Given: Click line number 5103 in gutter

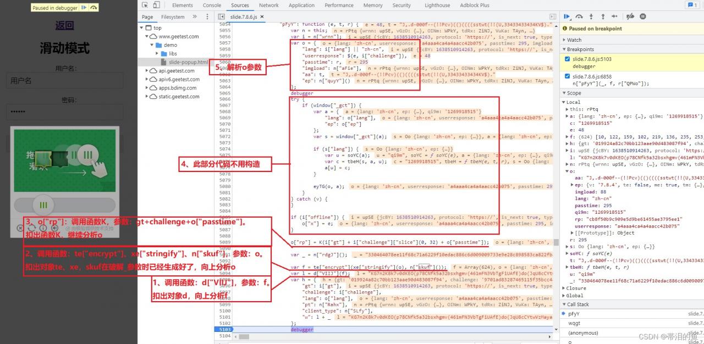Looking at the screenshot, I should 224,329.
